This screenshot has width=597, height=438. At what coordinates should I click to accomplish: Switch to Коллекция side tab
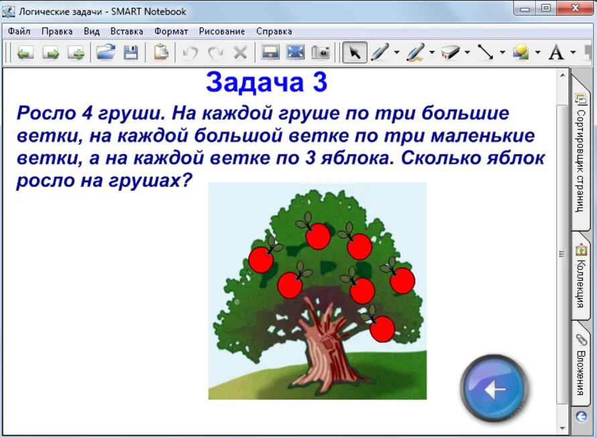pyautogui.click(x=580, y=276)
